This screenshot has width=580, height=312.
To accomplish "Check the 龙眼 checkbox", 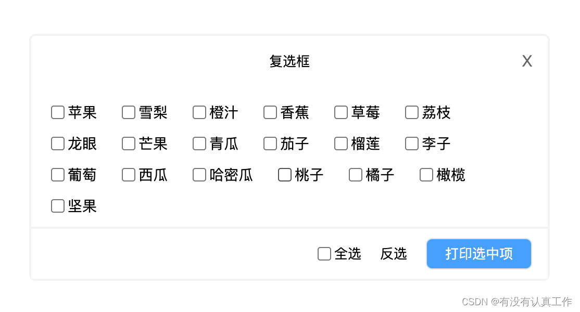I will pyautogui.click(x=57, y=144).
